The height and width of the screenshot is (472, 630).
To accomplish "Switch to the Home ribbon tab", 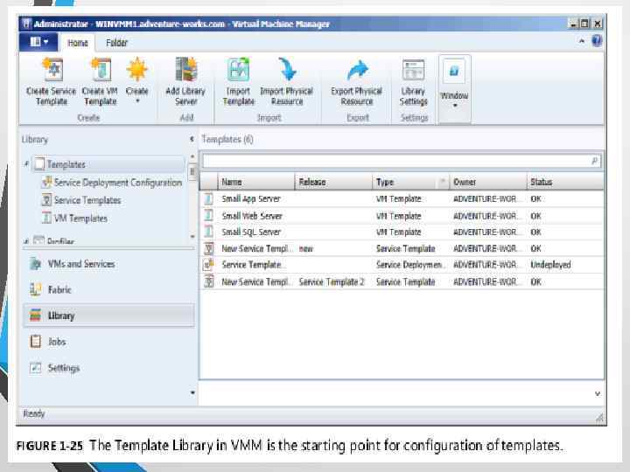I will [x=78, y=43].
